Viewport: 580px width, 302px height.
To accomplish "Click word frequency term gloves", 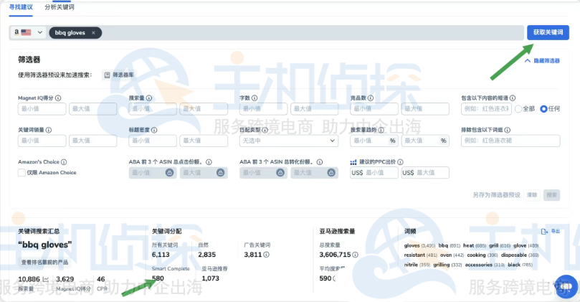I will coord(412,246).
